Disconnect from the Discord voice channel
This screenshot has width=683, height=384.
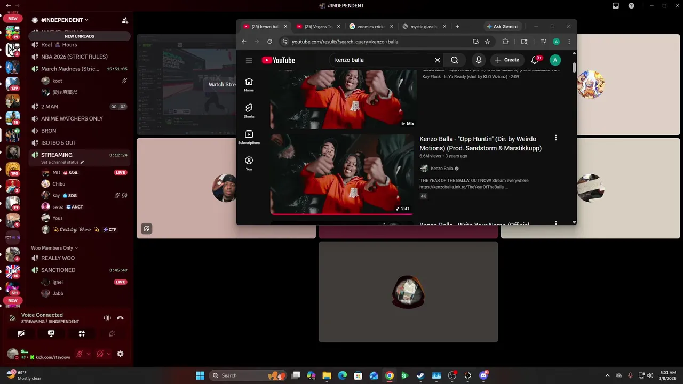[120, 318]
